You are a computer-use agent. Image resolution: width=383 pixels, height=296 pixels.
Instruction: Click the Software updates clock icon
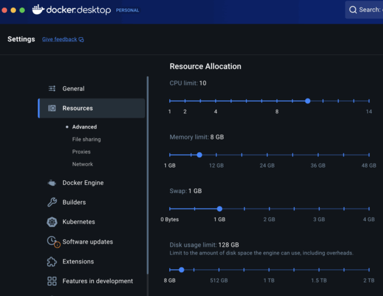click(x=52, y=242)
